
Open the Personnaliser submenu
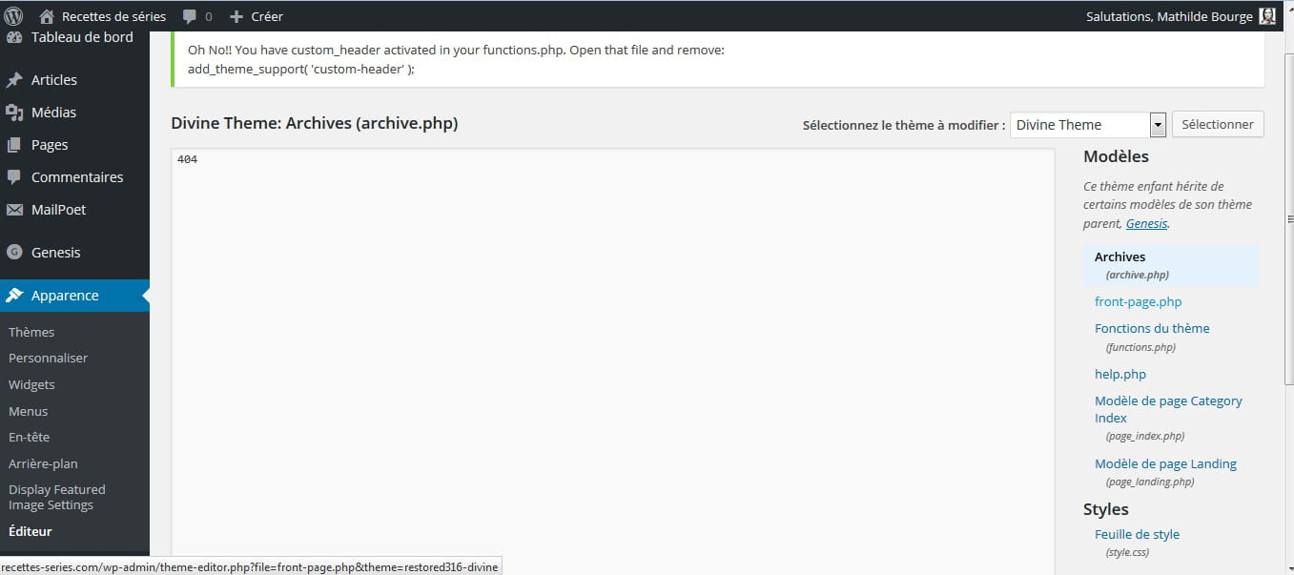click(48, 359)
